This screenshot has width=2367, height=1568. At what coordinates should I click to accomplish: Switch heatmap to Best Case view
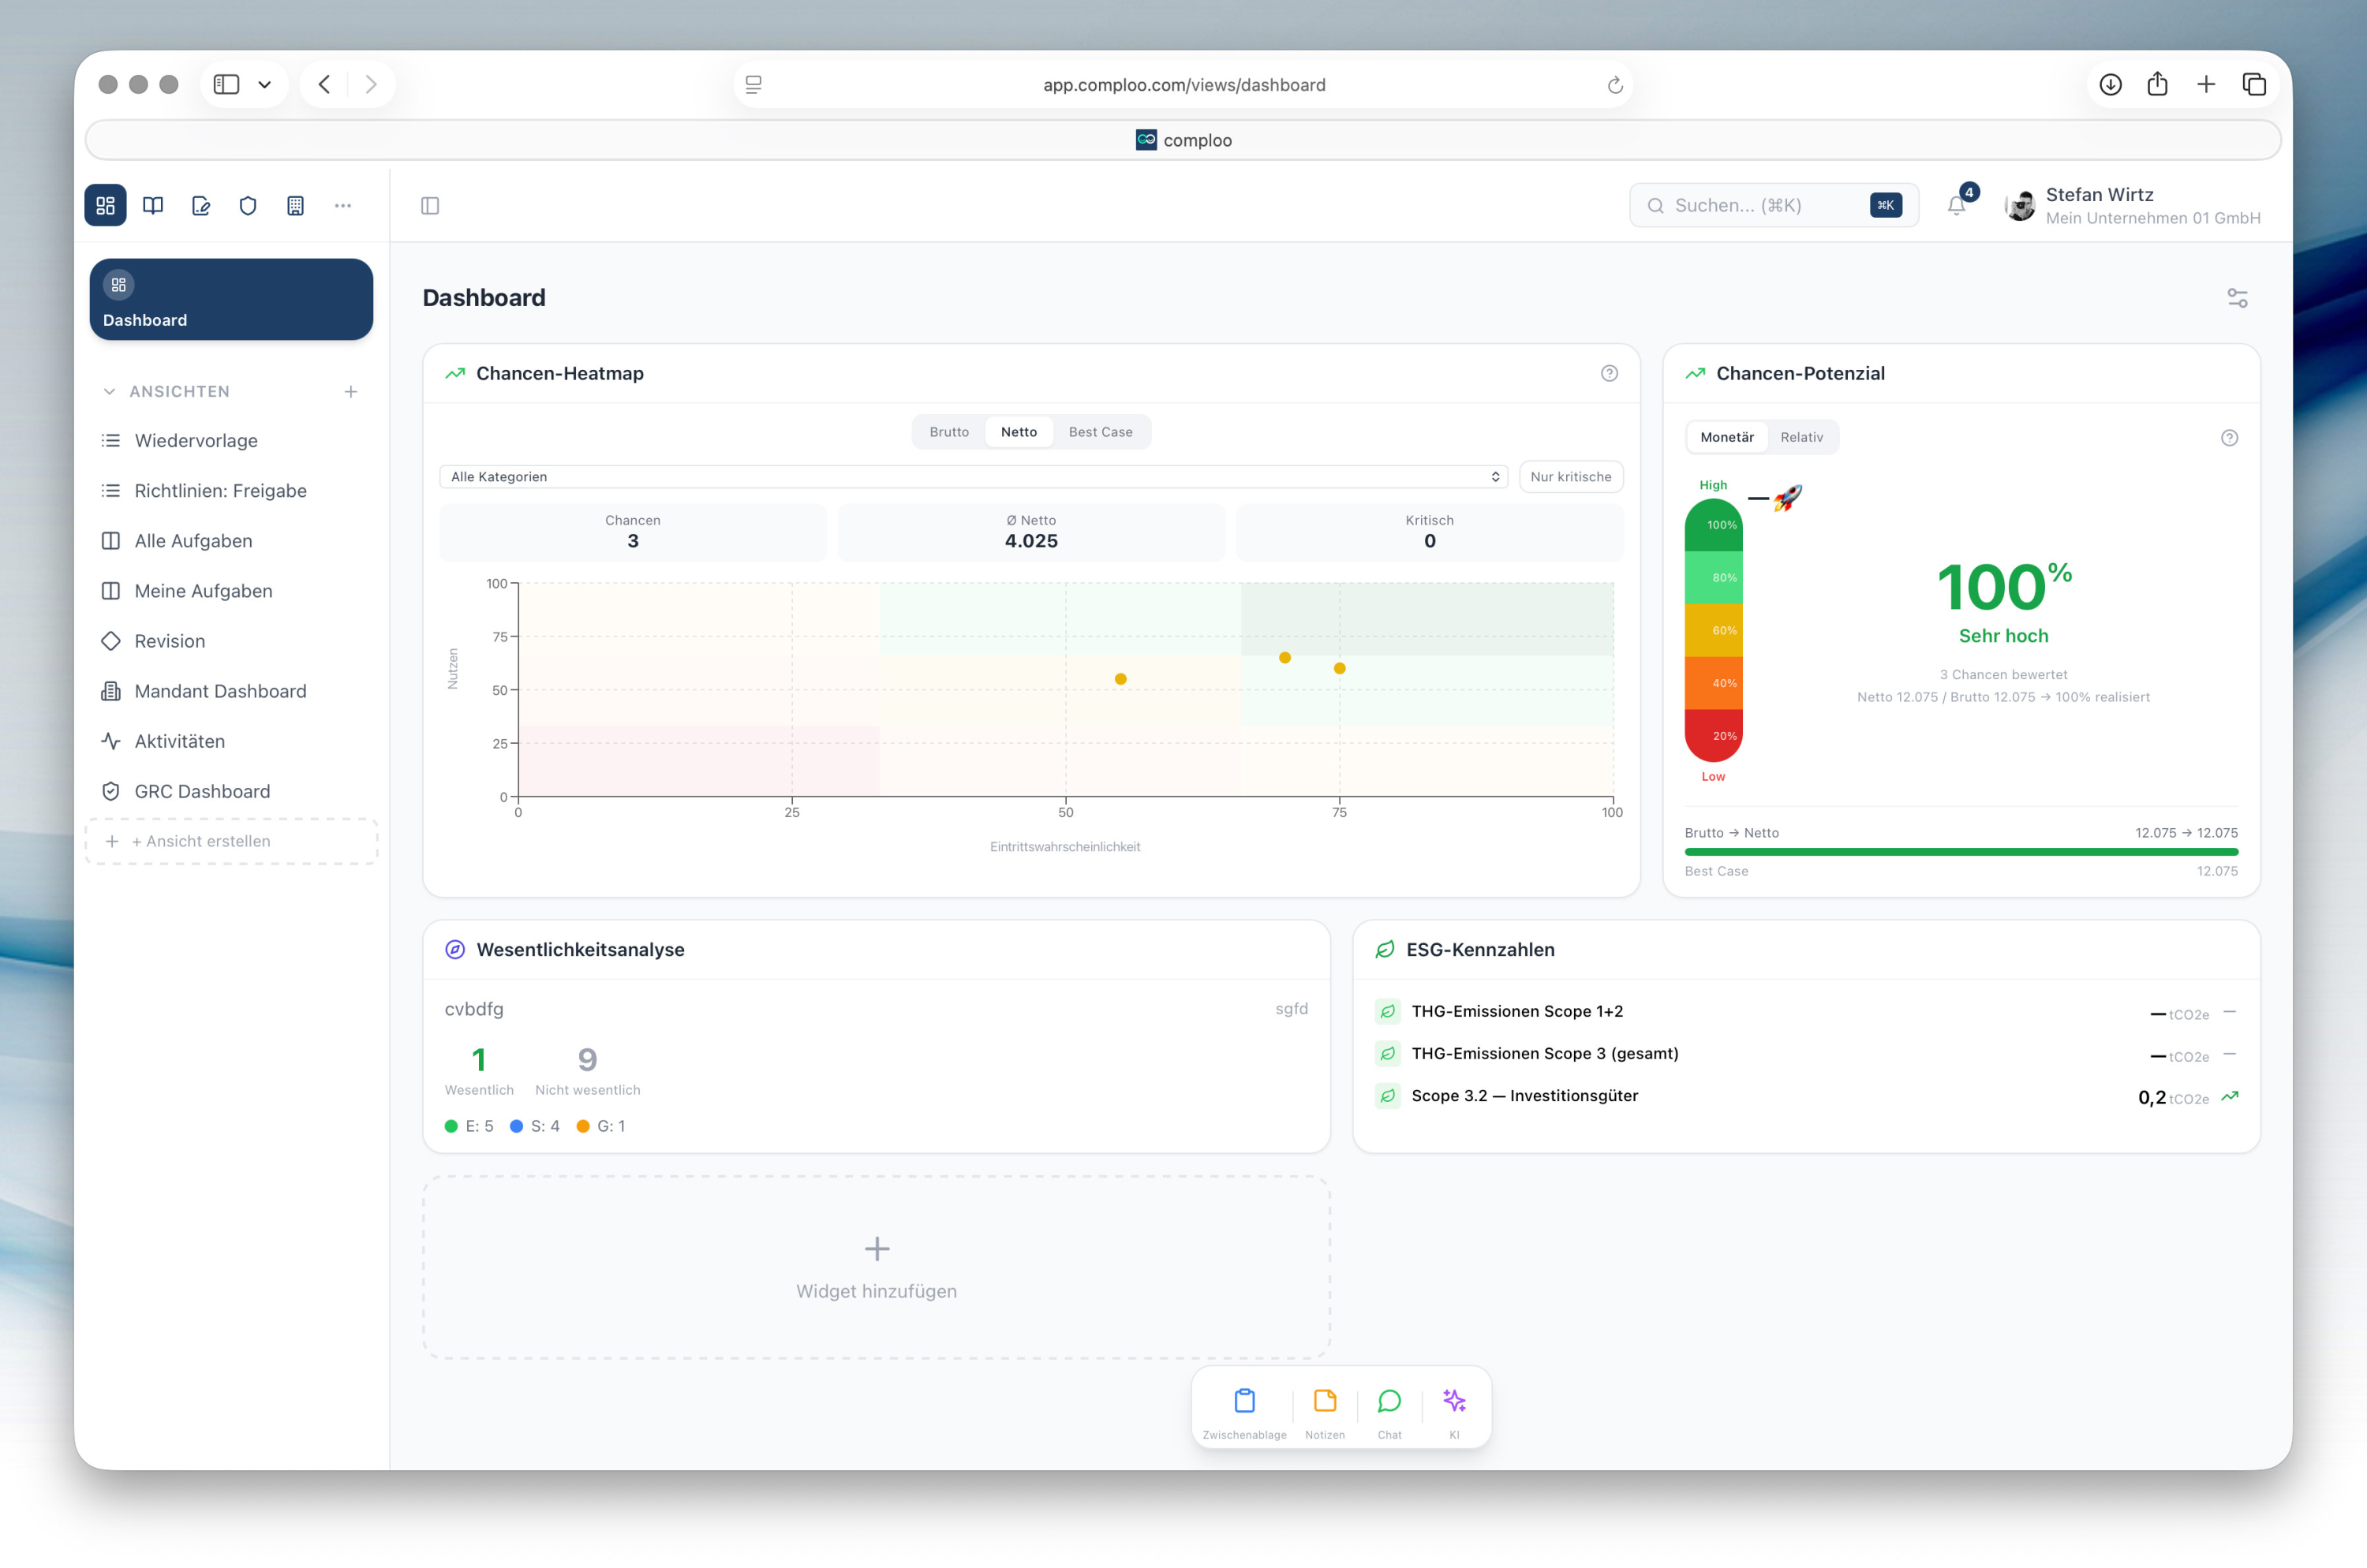point(1101,432)
